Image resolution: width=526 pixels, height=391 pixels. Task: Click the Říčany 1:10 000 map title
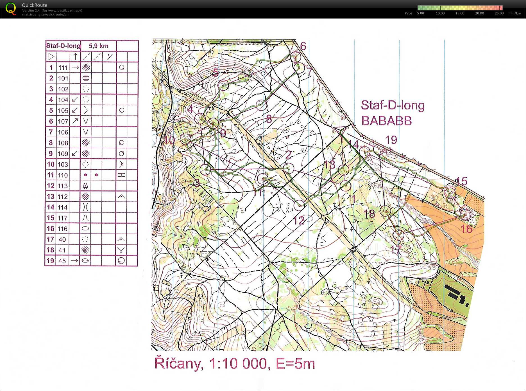point(235,363)
